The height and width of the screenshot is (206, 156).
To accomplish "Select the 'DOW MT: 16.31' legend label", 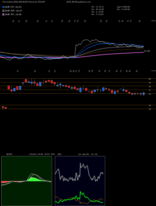I will coord(13,11).
